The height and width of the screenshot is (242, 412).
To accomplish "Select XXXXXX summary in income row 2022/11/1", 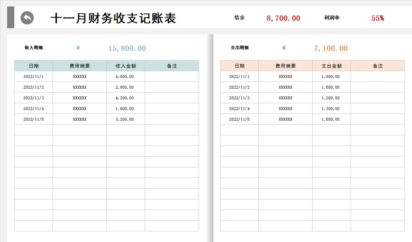I will tap(80, 77).
